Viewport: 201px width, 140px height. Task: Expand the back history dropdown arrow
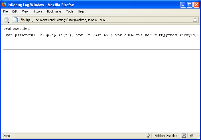(9, 22)
